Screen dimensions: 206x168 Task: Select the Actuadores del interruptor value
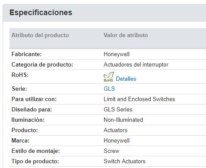136,64
